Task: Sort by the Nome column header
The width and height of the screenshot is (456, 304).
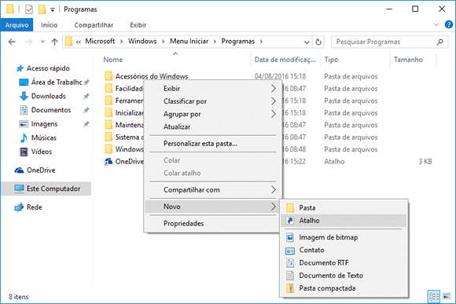Action: tap(113, 60)
